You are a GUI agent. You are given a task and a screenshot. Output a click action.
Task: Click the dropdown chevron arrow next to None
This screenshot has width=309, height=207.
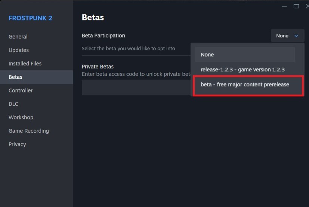pyautogui.click(x=296, y=36)
